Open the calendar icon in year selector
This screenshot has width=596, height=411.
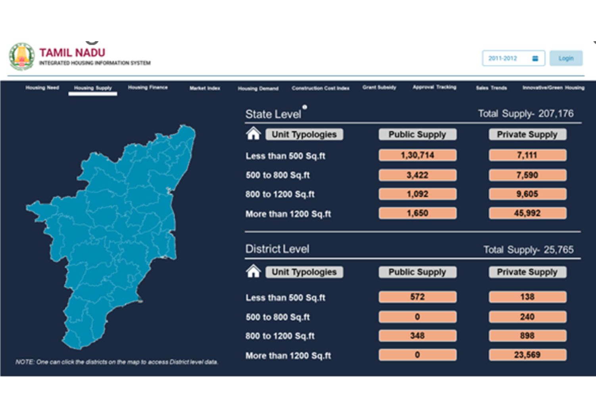pos(535,58)
